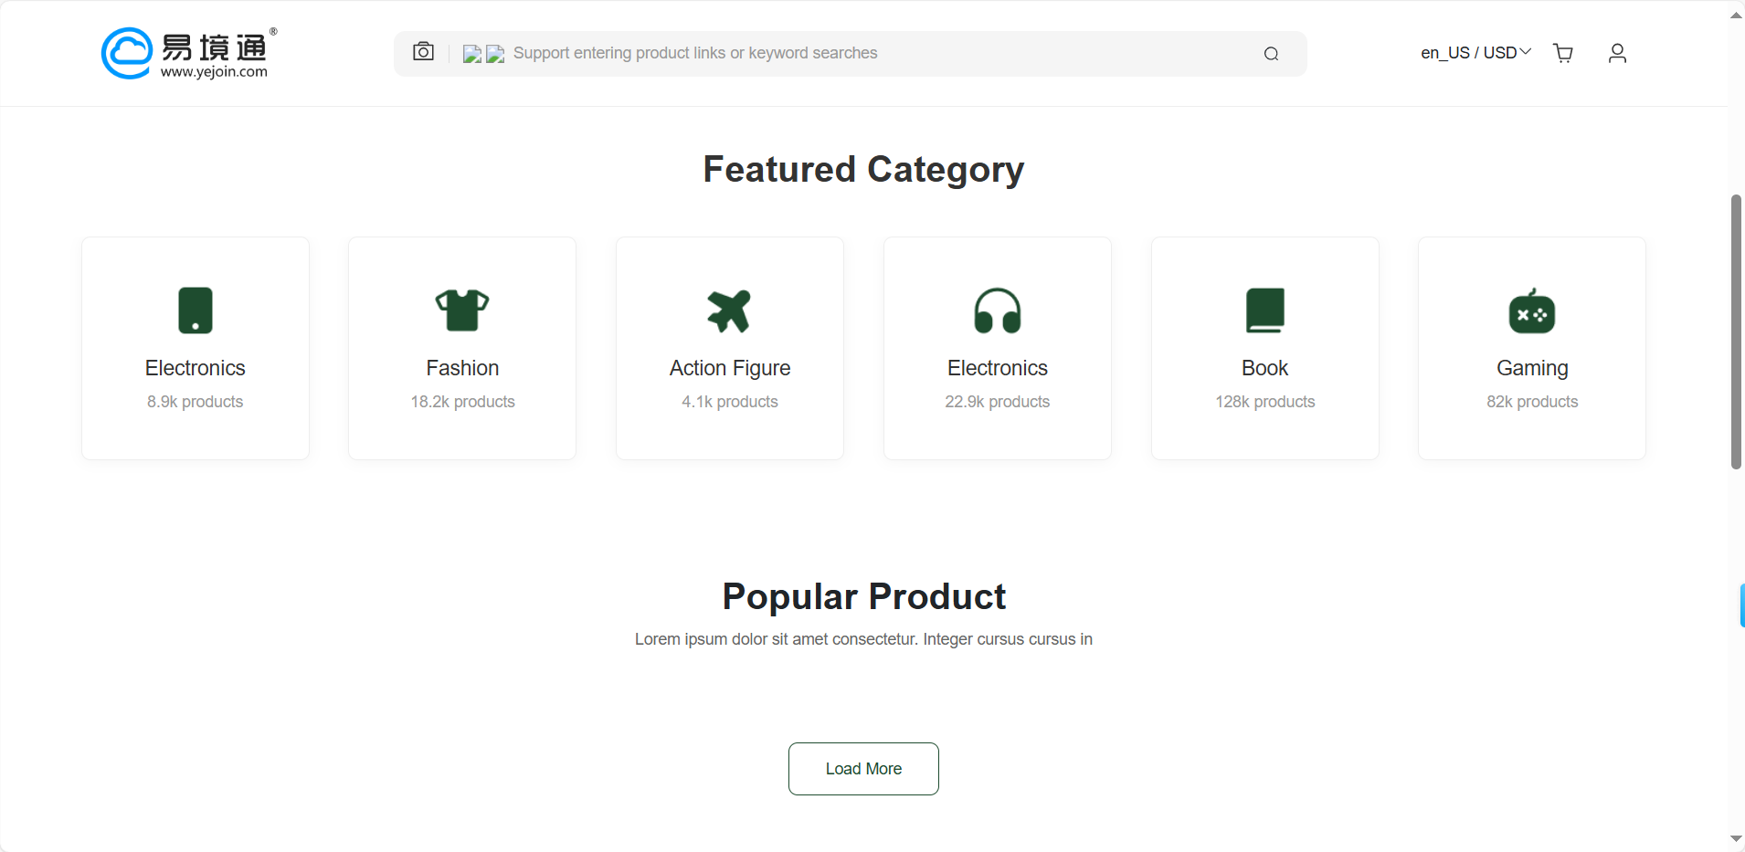Open the user account profile
This screenshot has width=1745, height=852.
[1617, 53]
